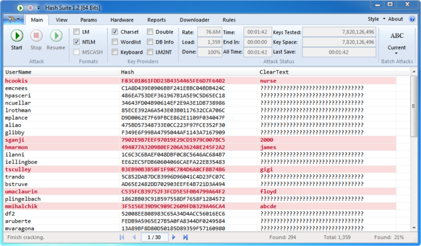
Task: Click the 'Total: 1,359' status text
Action: (337, 237)
